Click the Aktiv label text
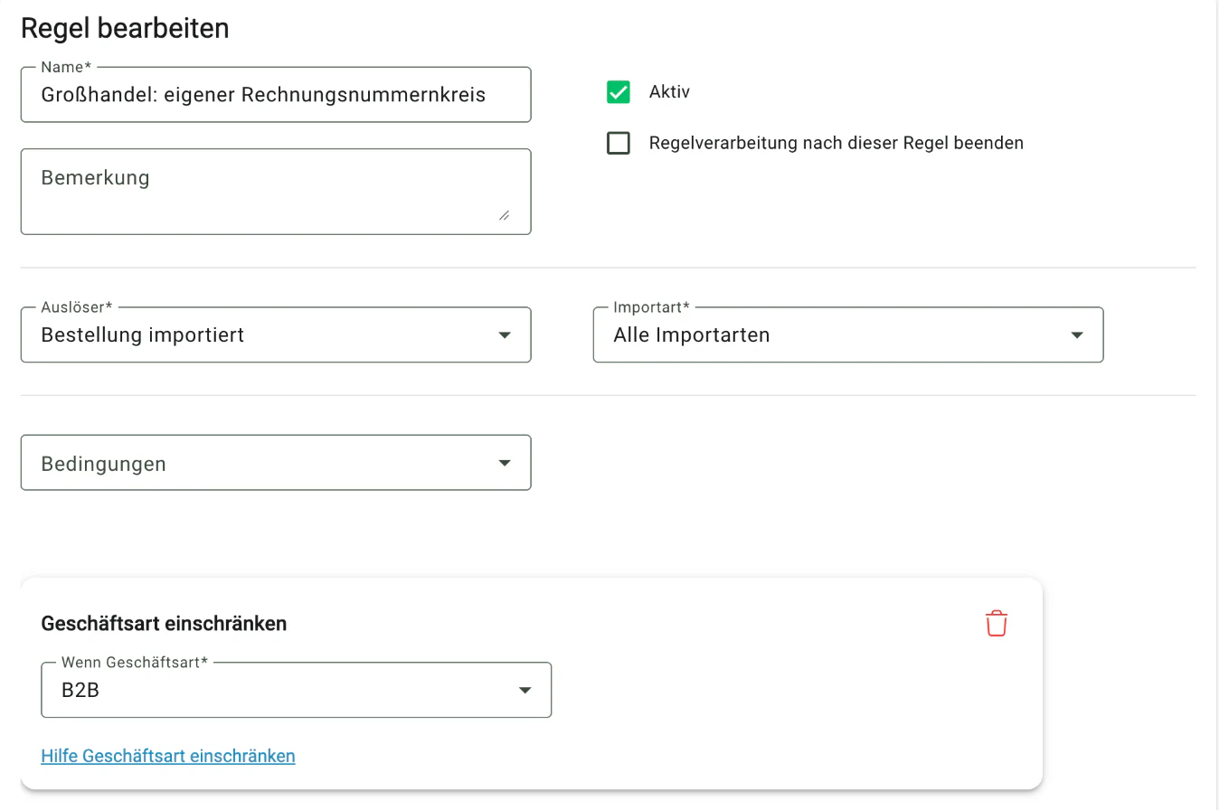This screenshot has height=810, width=1219. click(669, 91)
